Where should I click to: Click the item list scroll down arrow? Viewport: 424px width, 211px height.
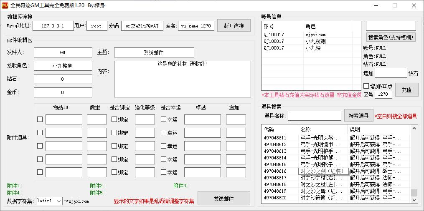[x=414, y=200]
